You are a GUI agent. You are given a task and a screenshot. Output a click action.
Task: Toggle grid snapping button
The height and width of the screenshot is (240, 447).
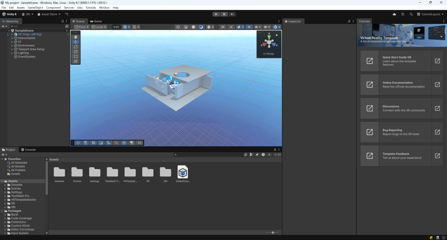click(x=125, y=27)
